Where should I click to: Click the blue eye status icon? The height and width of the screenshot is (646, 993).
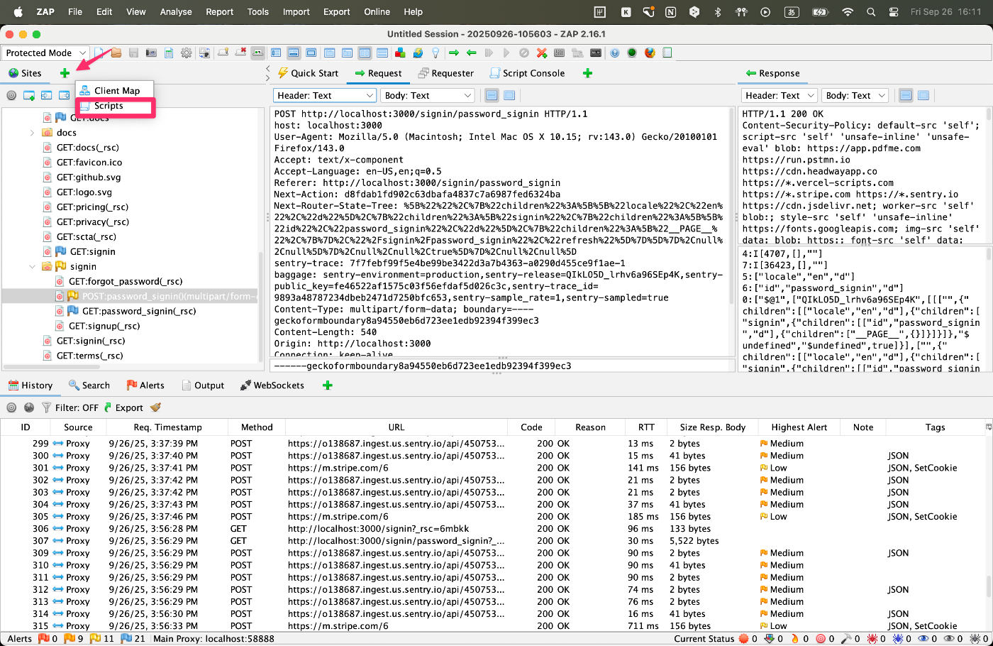pyautogui.click(x=923, y=639)
